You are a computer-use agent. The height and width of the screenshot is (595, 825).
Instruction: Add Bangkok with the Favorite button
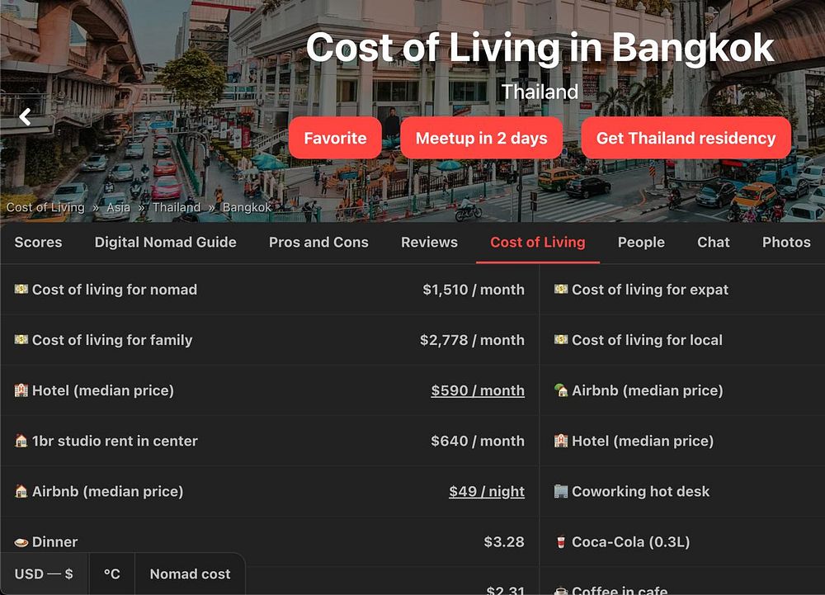(335, 138)
